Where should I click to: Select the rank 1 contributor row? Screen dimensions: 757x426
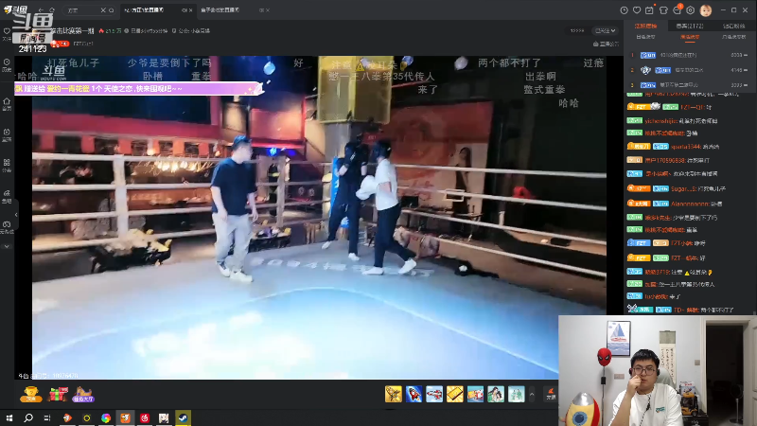690,55
